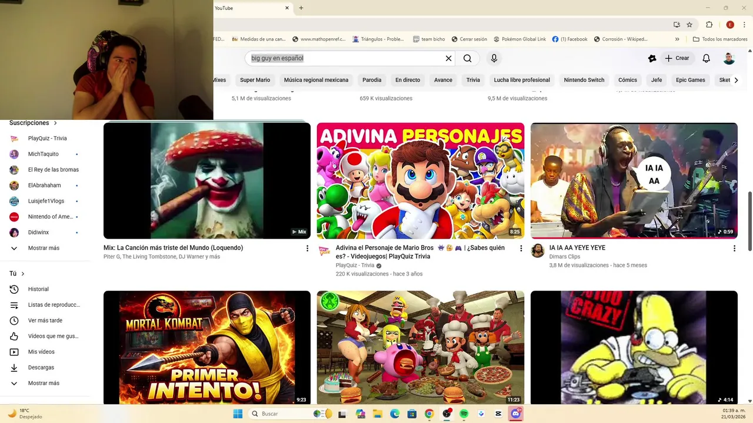Select the Música regional mexicana chip

click(316, 80)
